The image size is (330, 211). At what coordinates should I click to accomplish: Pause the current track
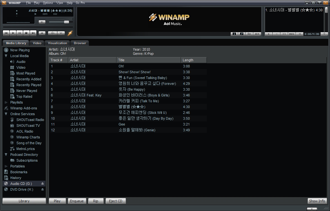[x=20, y=33]
